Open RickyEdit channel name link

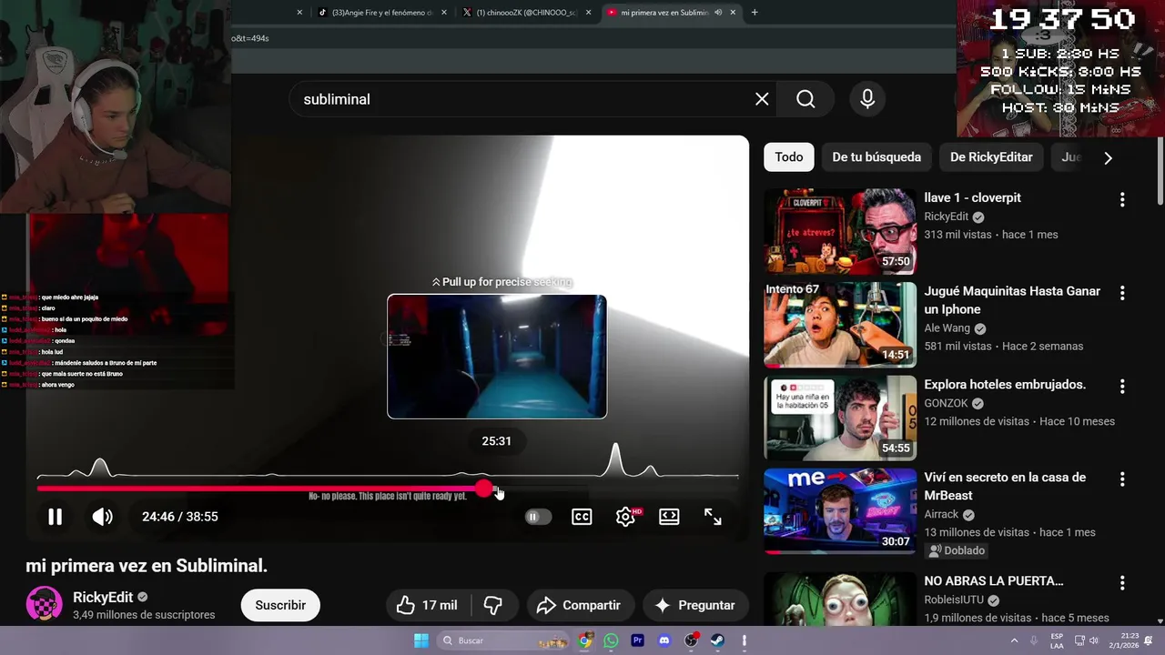pyautogui.click(x=103, y=598)
